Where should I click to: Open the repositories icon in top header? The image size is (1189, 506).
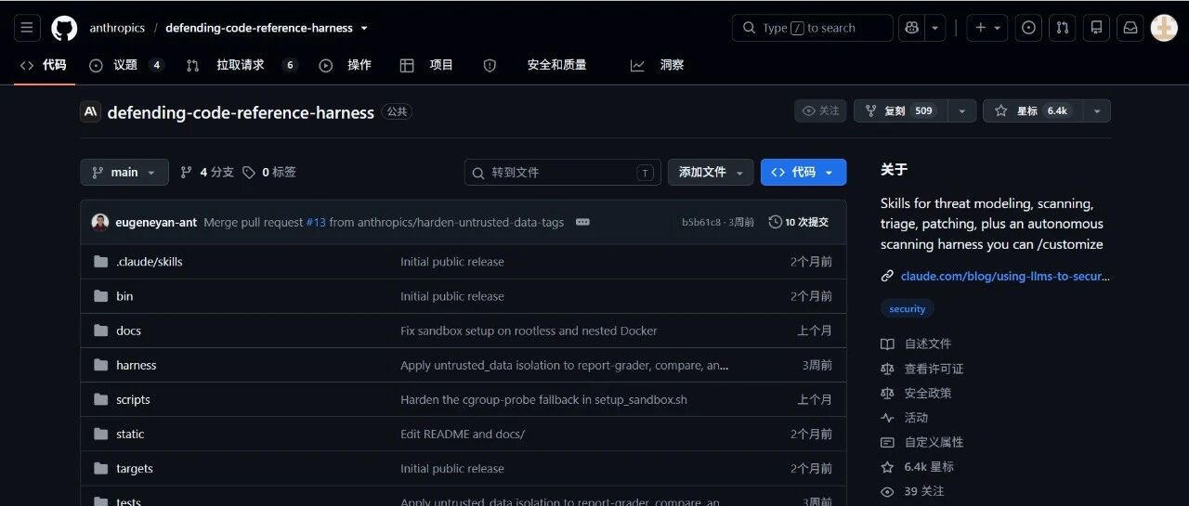(x=1096, y=28)
